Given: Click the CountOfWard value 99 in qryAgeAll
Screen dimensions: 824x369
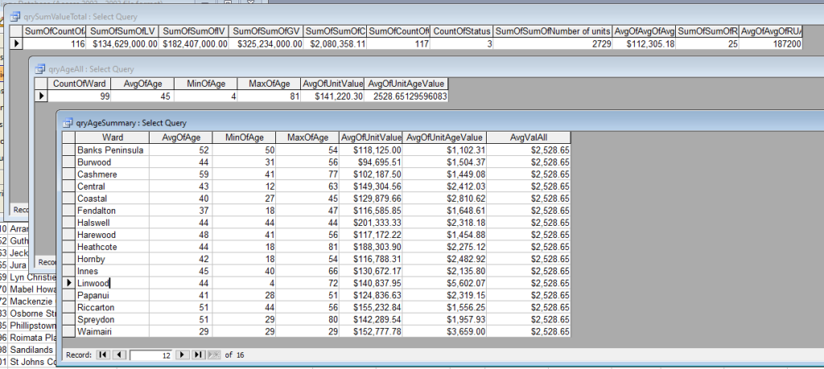Looking at the screenshot, I should (x=80, y=96).
